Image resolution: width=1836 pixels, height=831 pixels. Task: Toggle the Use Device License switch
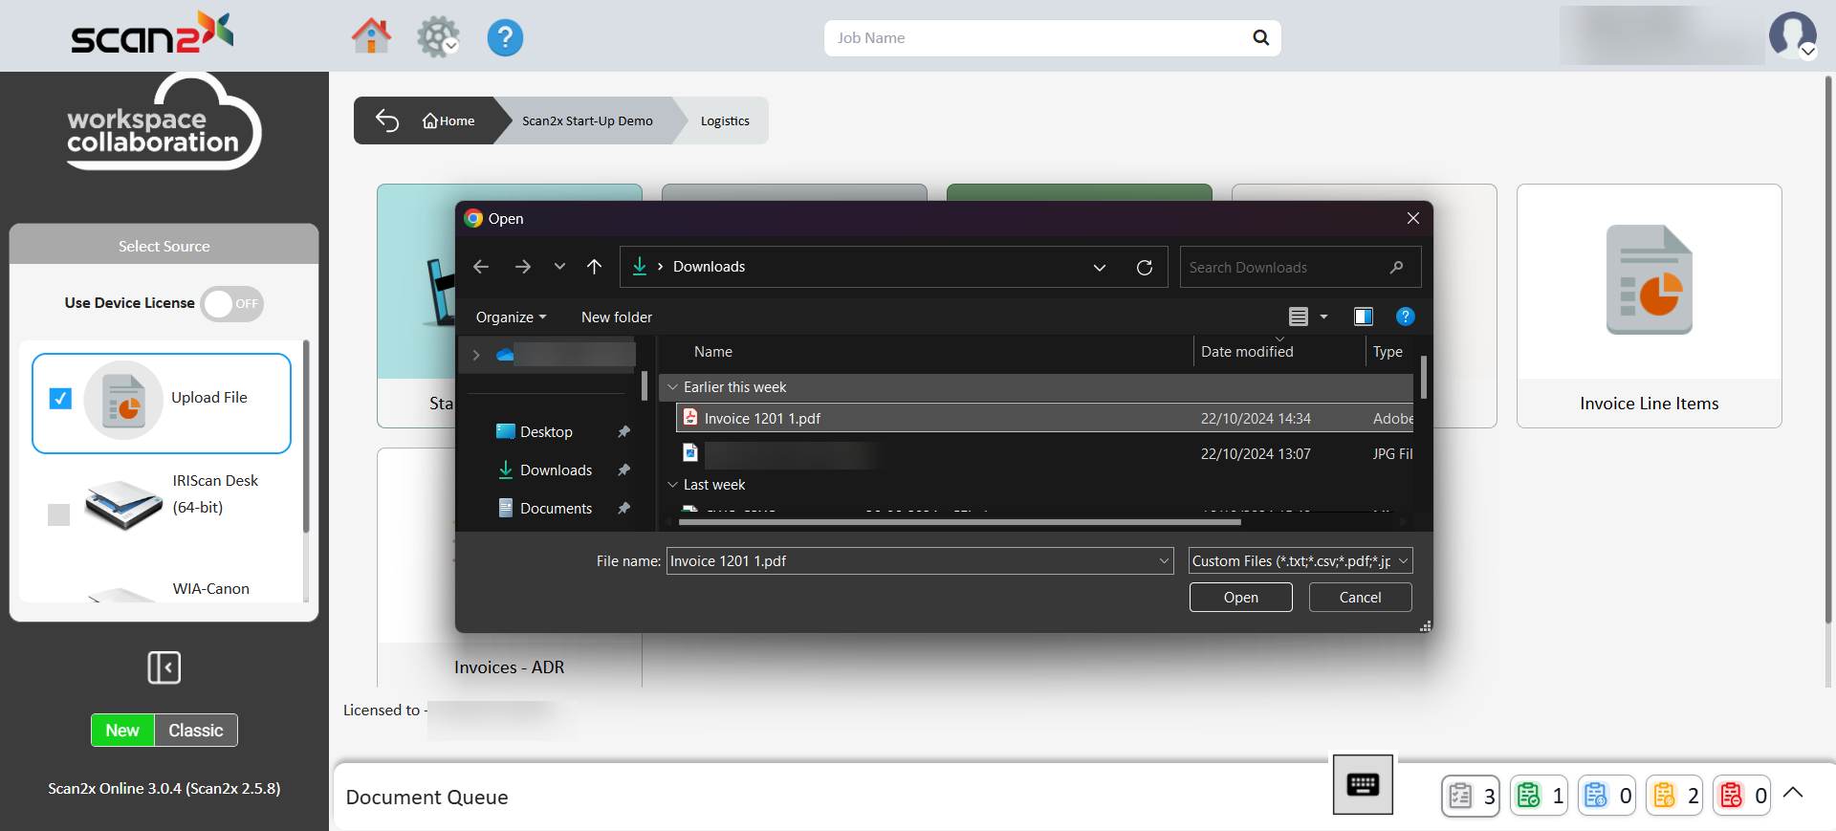point(232,304)
